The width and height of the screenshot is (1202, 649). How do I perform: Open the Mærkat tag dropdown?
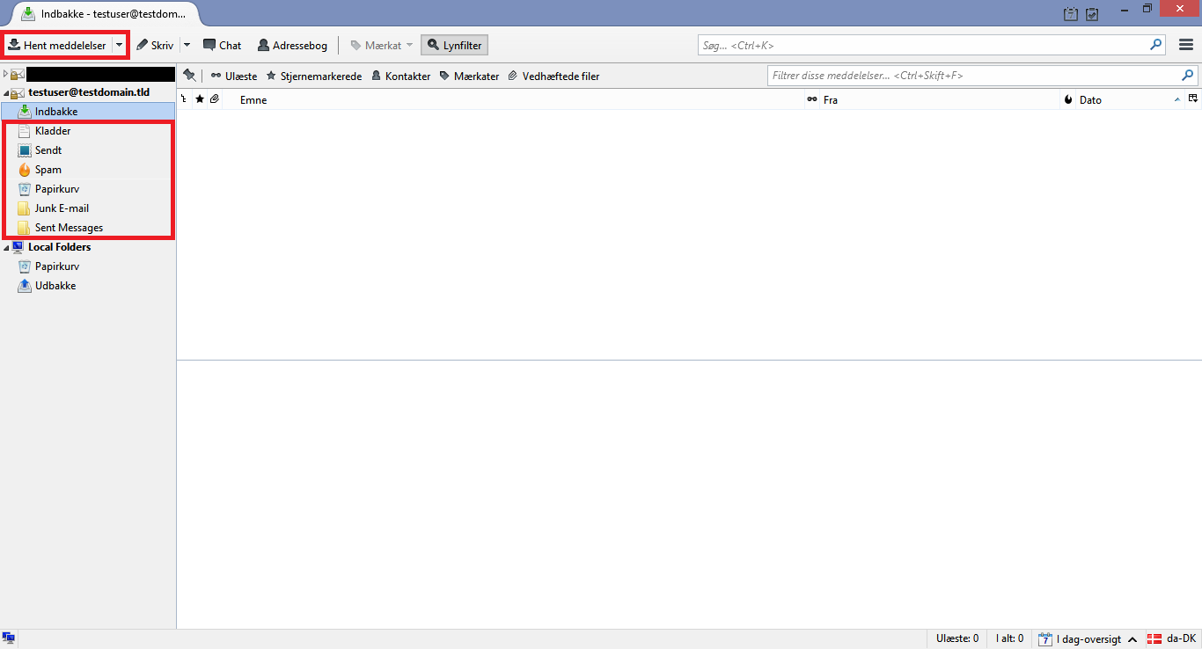pyautogui.click(x=381, y=45)
